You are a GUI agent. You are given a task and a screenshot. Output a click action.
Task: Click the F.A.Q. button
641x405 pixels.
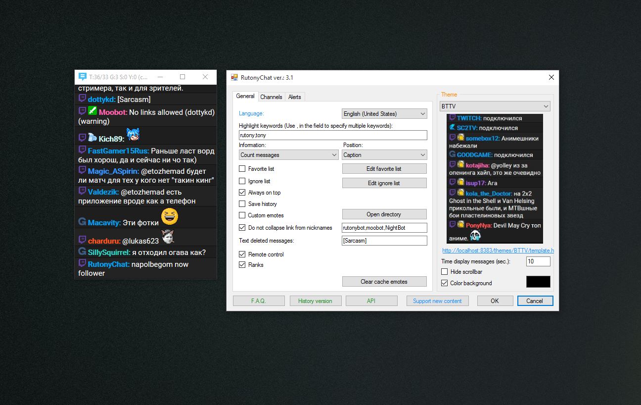click(x=259, y=301)
